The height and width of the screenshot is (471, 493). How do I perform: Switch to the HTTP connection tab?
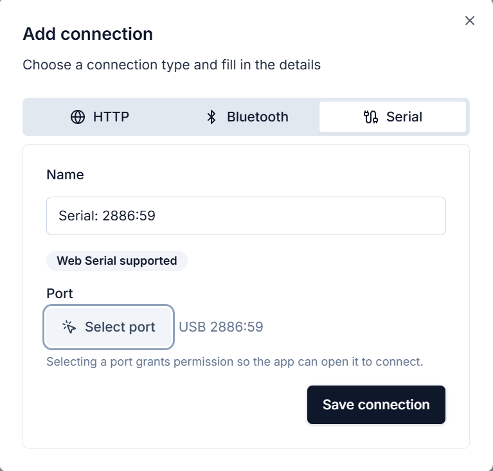pyautogui.click(x=100, y=117)
